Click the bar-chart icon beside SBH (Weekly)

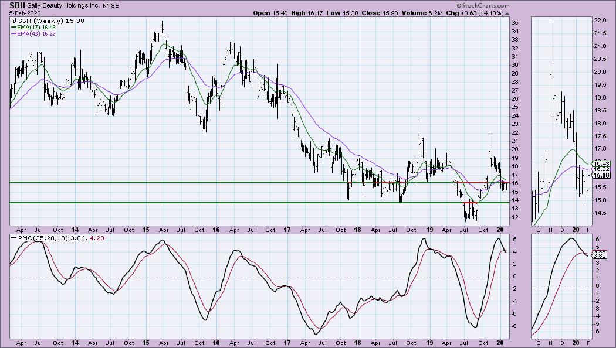point(13,21)
